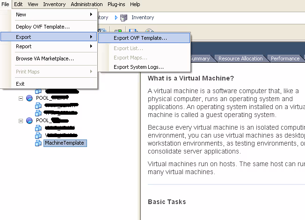Click the first resource pool icon

[29, 98]
